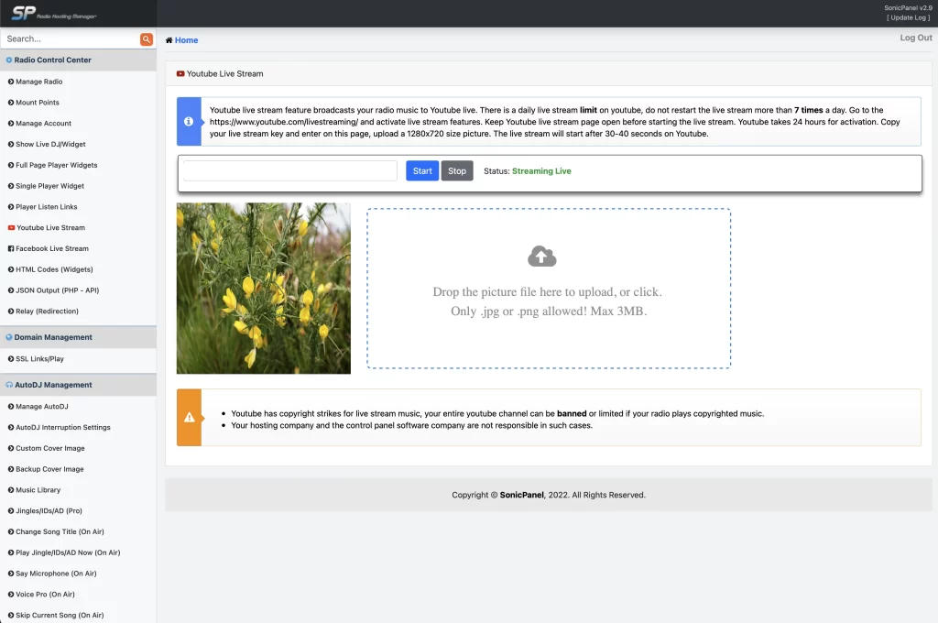Open AutoDJ Interruption Settings

click(x=63, y=427)
